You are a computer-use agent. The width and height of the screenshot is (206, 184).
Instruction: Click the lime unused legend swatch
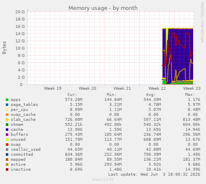(x=7, y=140)
